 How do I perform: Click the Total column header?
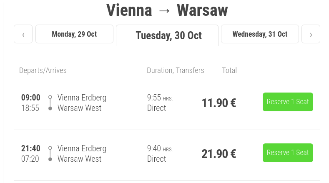pyautogui.click(x=229, y=70)
